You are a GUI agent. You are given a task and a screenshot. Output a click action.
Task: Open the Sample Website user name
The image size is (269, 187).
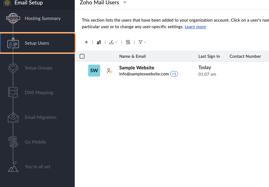137,68
